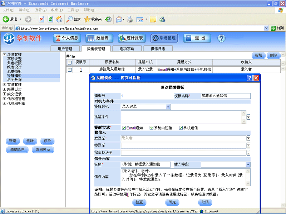Click the 华创软件 logo icon
The width and height of the screenshot is (286, 214).
coord(9,39)
